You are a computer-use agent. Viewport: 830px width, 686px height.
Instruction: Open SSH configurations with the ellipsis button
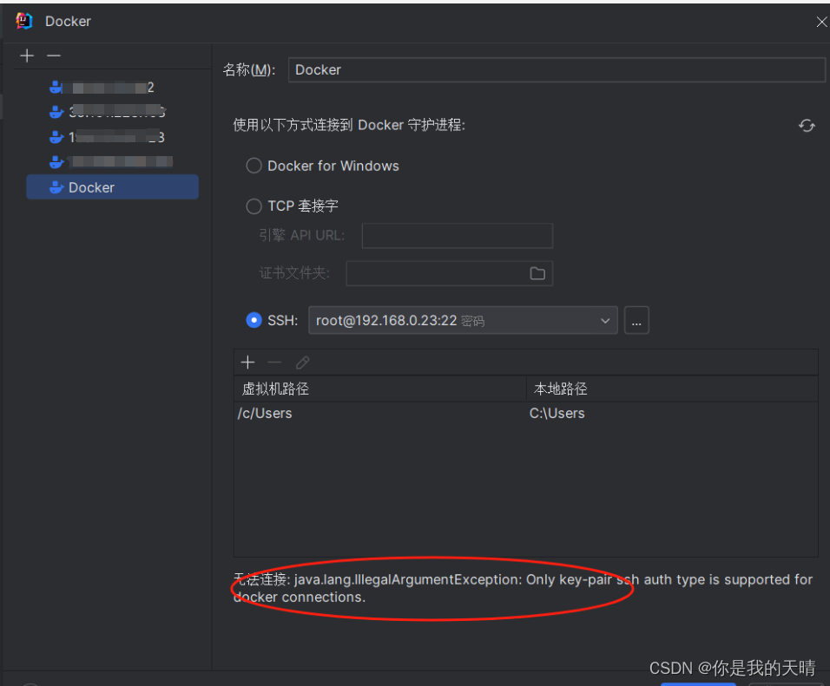click(636, 320)
